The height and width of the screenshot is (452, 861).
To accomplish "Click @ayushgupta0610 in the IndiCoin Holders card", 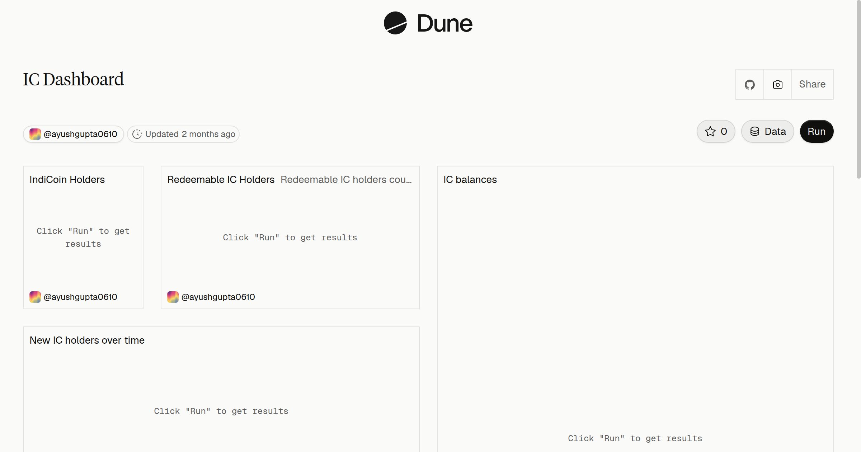I will point(80,297).
